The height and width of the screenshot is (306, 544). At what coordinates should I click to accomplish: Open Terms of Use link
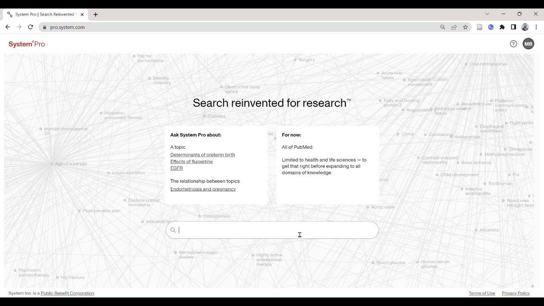coord(482,293)
